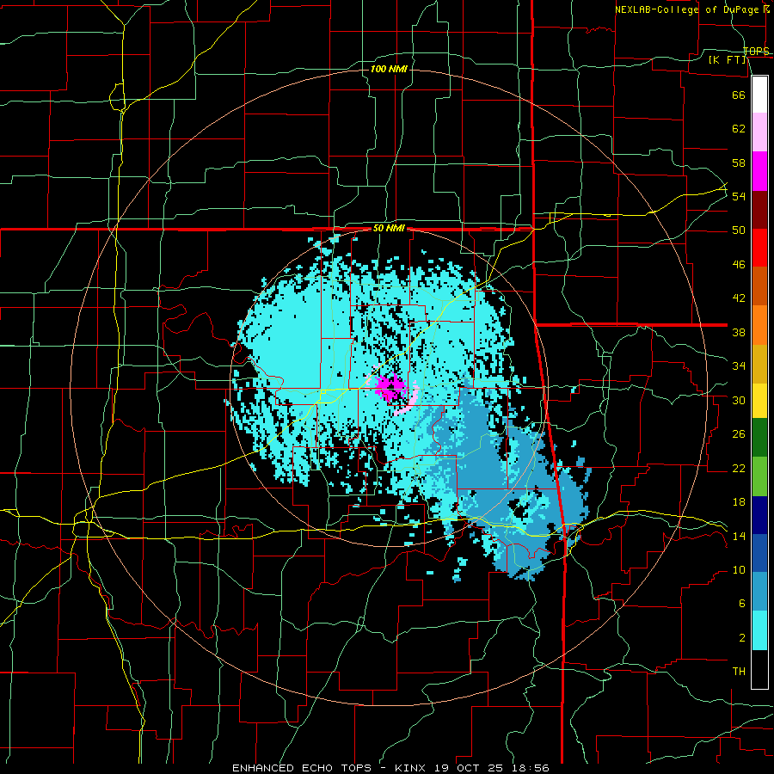Click the ENHANCED ECHO TOPS product title
The image size is (774, 774).
(x=301, y=768)
